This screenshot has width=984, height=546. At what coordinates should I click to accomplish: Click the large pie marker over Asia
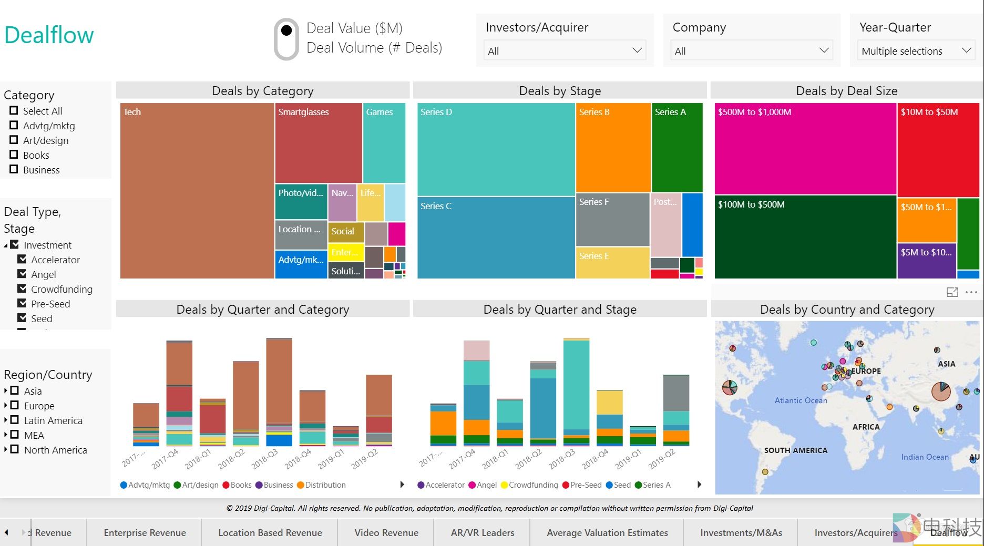[x=941, y=391]
